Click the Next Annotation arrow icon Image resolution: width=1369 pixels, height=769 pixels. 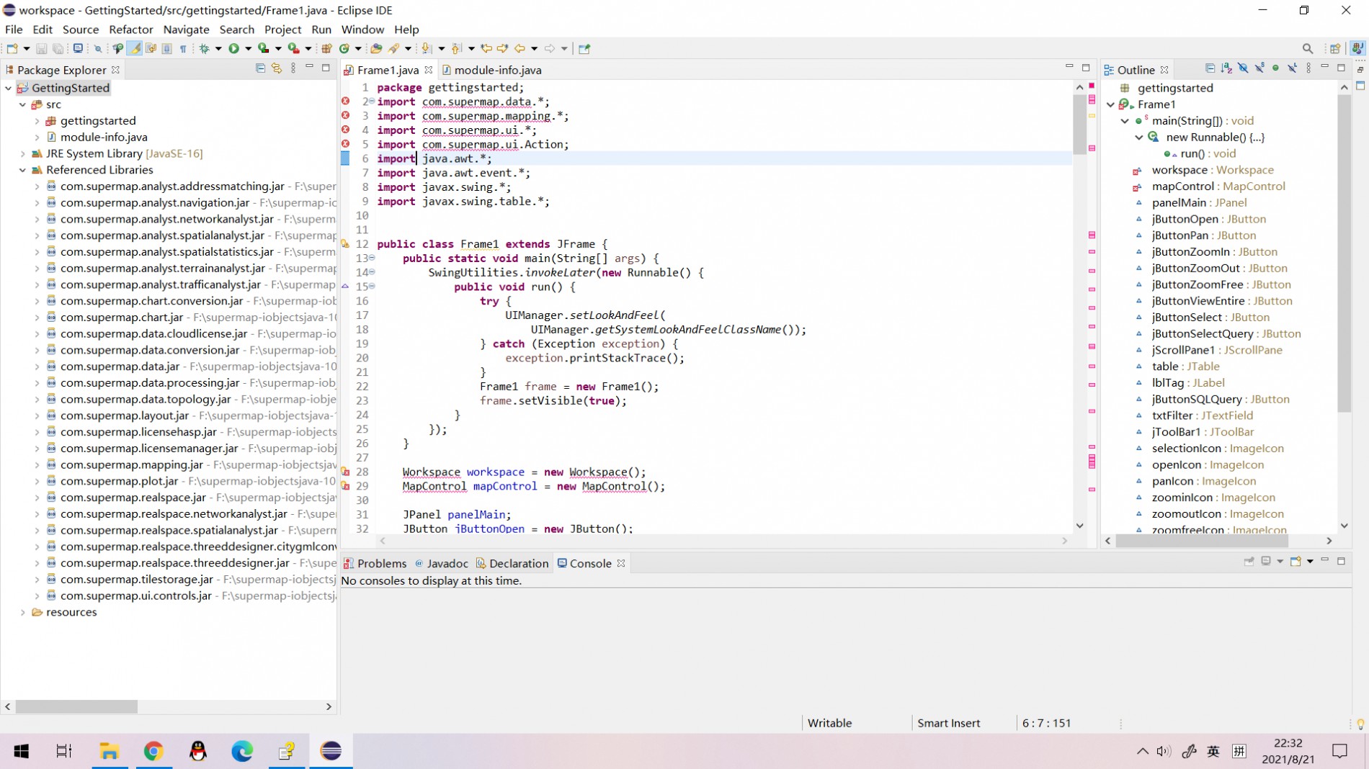click(x=427, y=49)
